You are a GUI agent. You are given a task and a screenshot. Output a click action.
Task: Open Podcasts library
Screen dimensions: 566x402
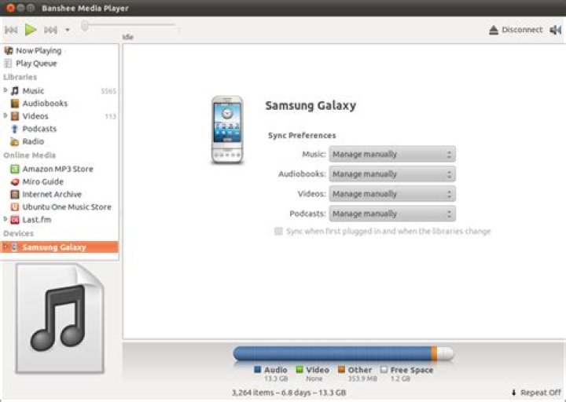coord(39,129)
